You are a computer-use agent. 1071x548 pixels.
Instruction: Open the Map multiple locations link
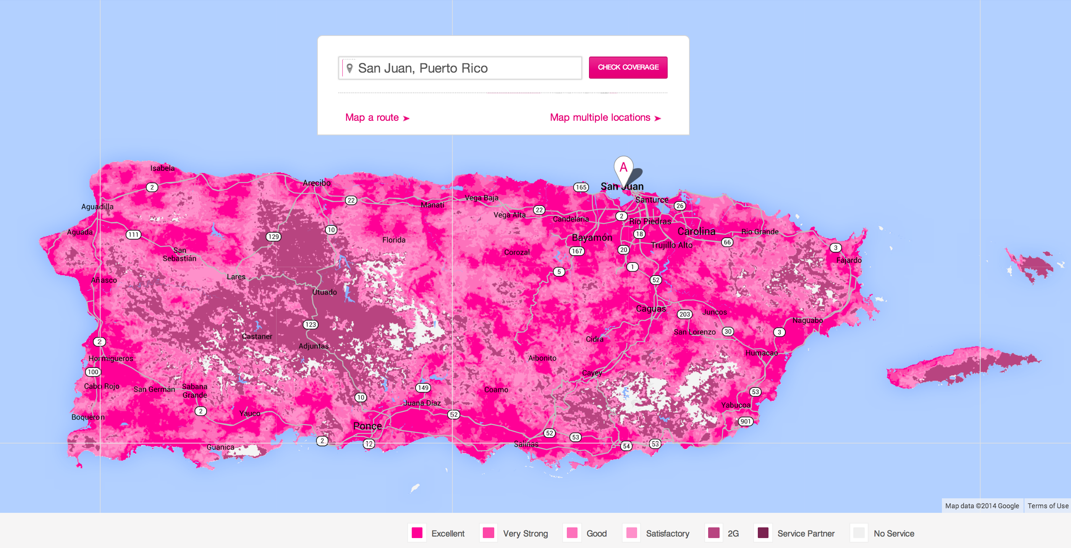point(600,118)
